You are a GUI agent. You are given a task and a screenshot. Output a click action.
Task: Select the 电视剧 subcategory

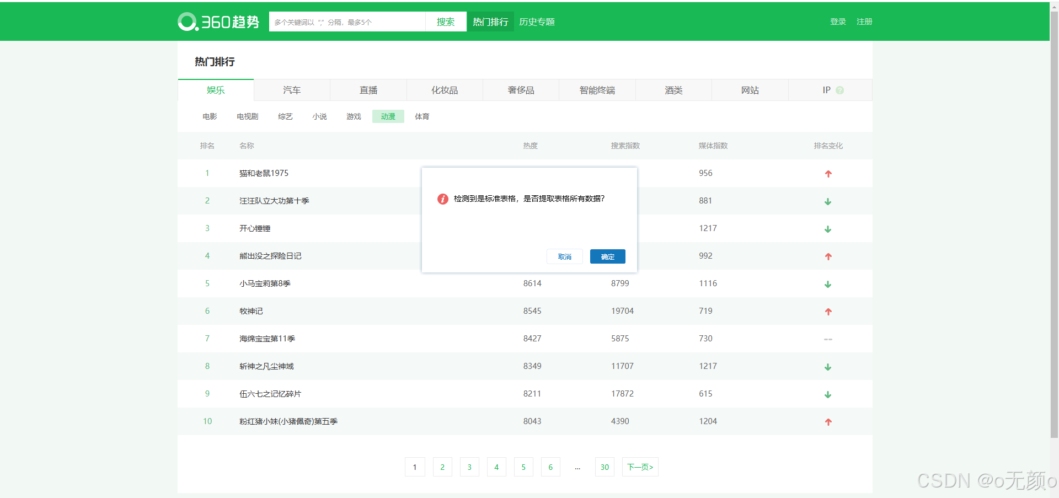(247, 116)
